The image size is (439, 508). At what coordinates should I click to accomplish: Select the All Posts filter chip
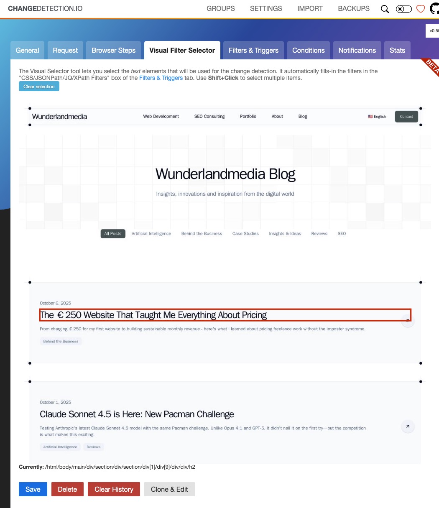(x=113, y=234)
